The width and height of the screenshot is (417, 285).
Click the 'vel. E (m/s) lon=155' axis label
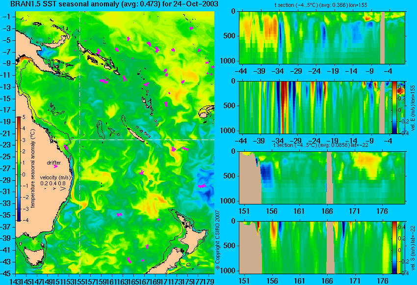[413, 108]
